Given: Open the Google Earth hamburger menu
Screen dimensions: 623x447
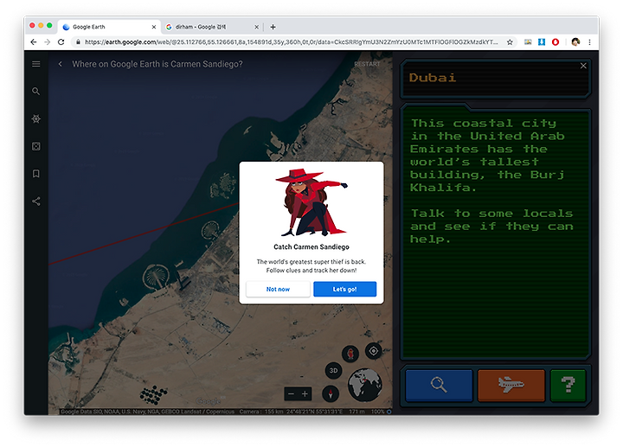Looking at the screenshot, I should [36, 64].
